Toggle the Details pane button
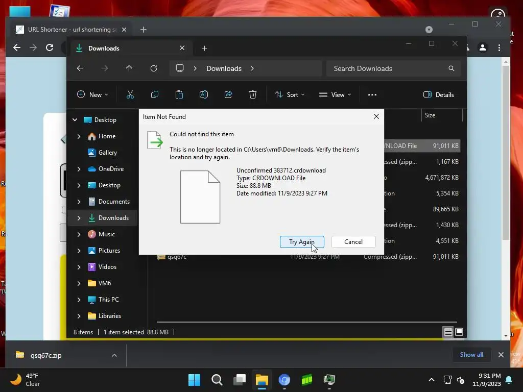The image size is (523, 392). [x=438, y=94]
